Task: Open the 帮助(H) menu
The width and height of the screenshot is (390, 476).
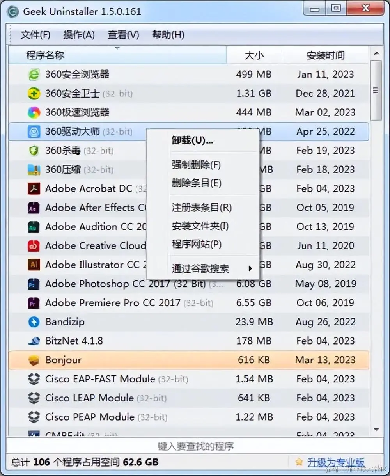Action: pos(168,35)
